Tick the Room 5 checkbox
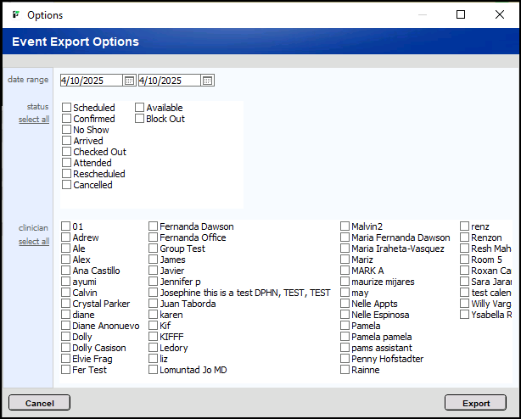Image resolution: width=521 pixels, height=419 pixels. pyautogui.click(x=465, y=260)
